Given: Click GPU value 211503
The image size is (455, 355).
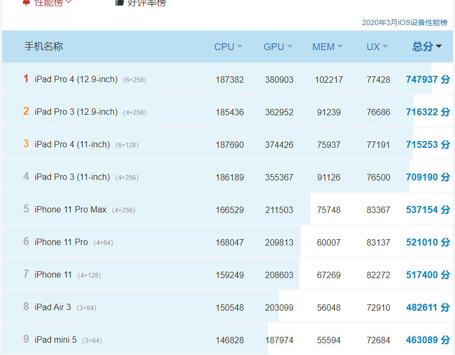Looking at the screenshot, I should coord(279,210).
